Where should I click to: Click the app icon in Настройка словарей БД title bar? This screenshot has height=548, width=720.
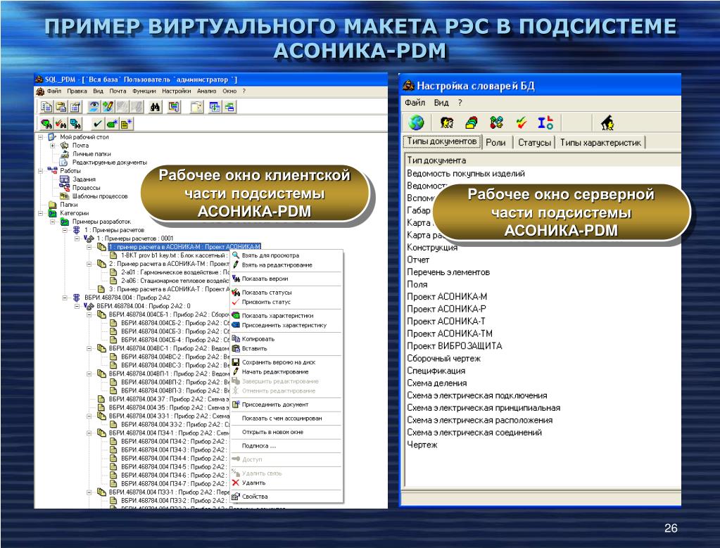pos(408,85)
